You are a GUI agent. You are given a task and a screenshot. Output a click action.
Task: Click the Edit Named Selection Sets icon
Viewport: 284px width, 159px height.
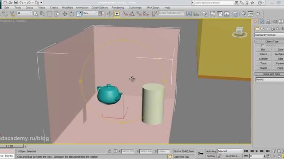pyautogui.click(x=154, y=14)
